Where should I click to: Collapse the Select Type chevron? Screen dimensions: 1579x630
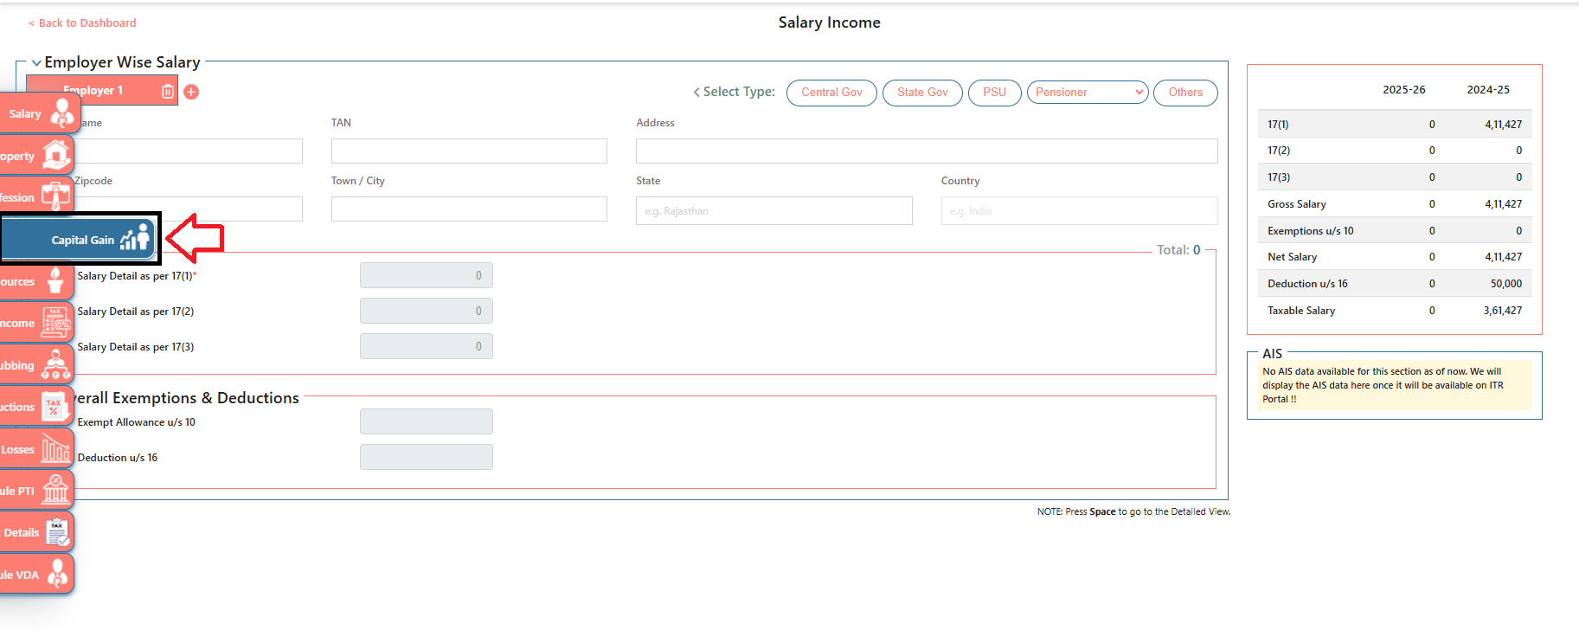click(x=696, y=92)
